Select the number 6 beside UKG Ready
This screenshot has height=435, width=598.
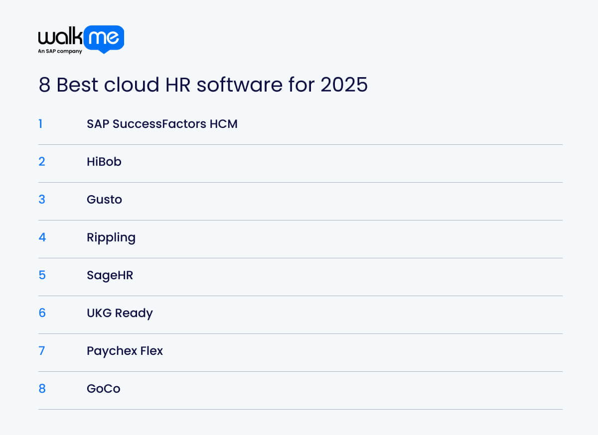click(x=42, y=313)
